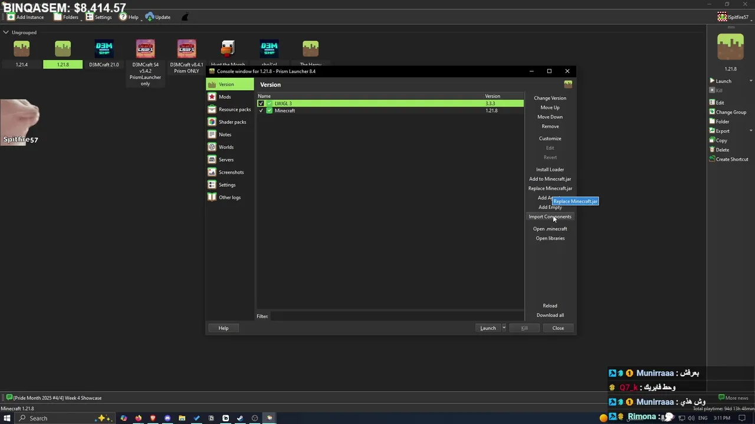This screenshot has height=424, width=755.
Task: Click the Replace Minecraft.jar button
Action: [550, 188]
